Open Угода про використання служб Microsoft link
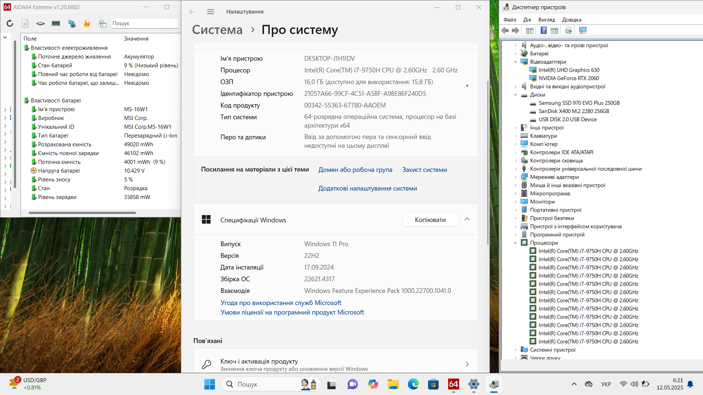Viewport: 703px width, 395px height. tap(281, 303)
